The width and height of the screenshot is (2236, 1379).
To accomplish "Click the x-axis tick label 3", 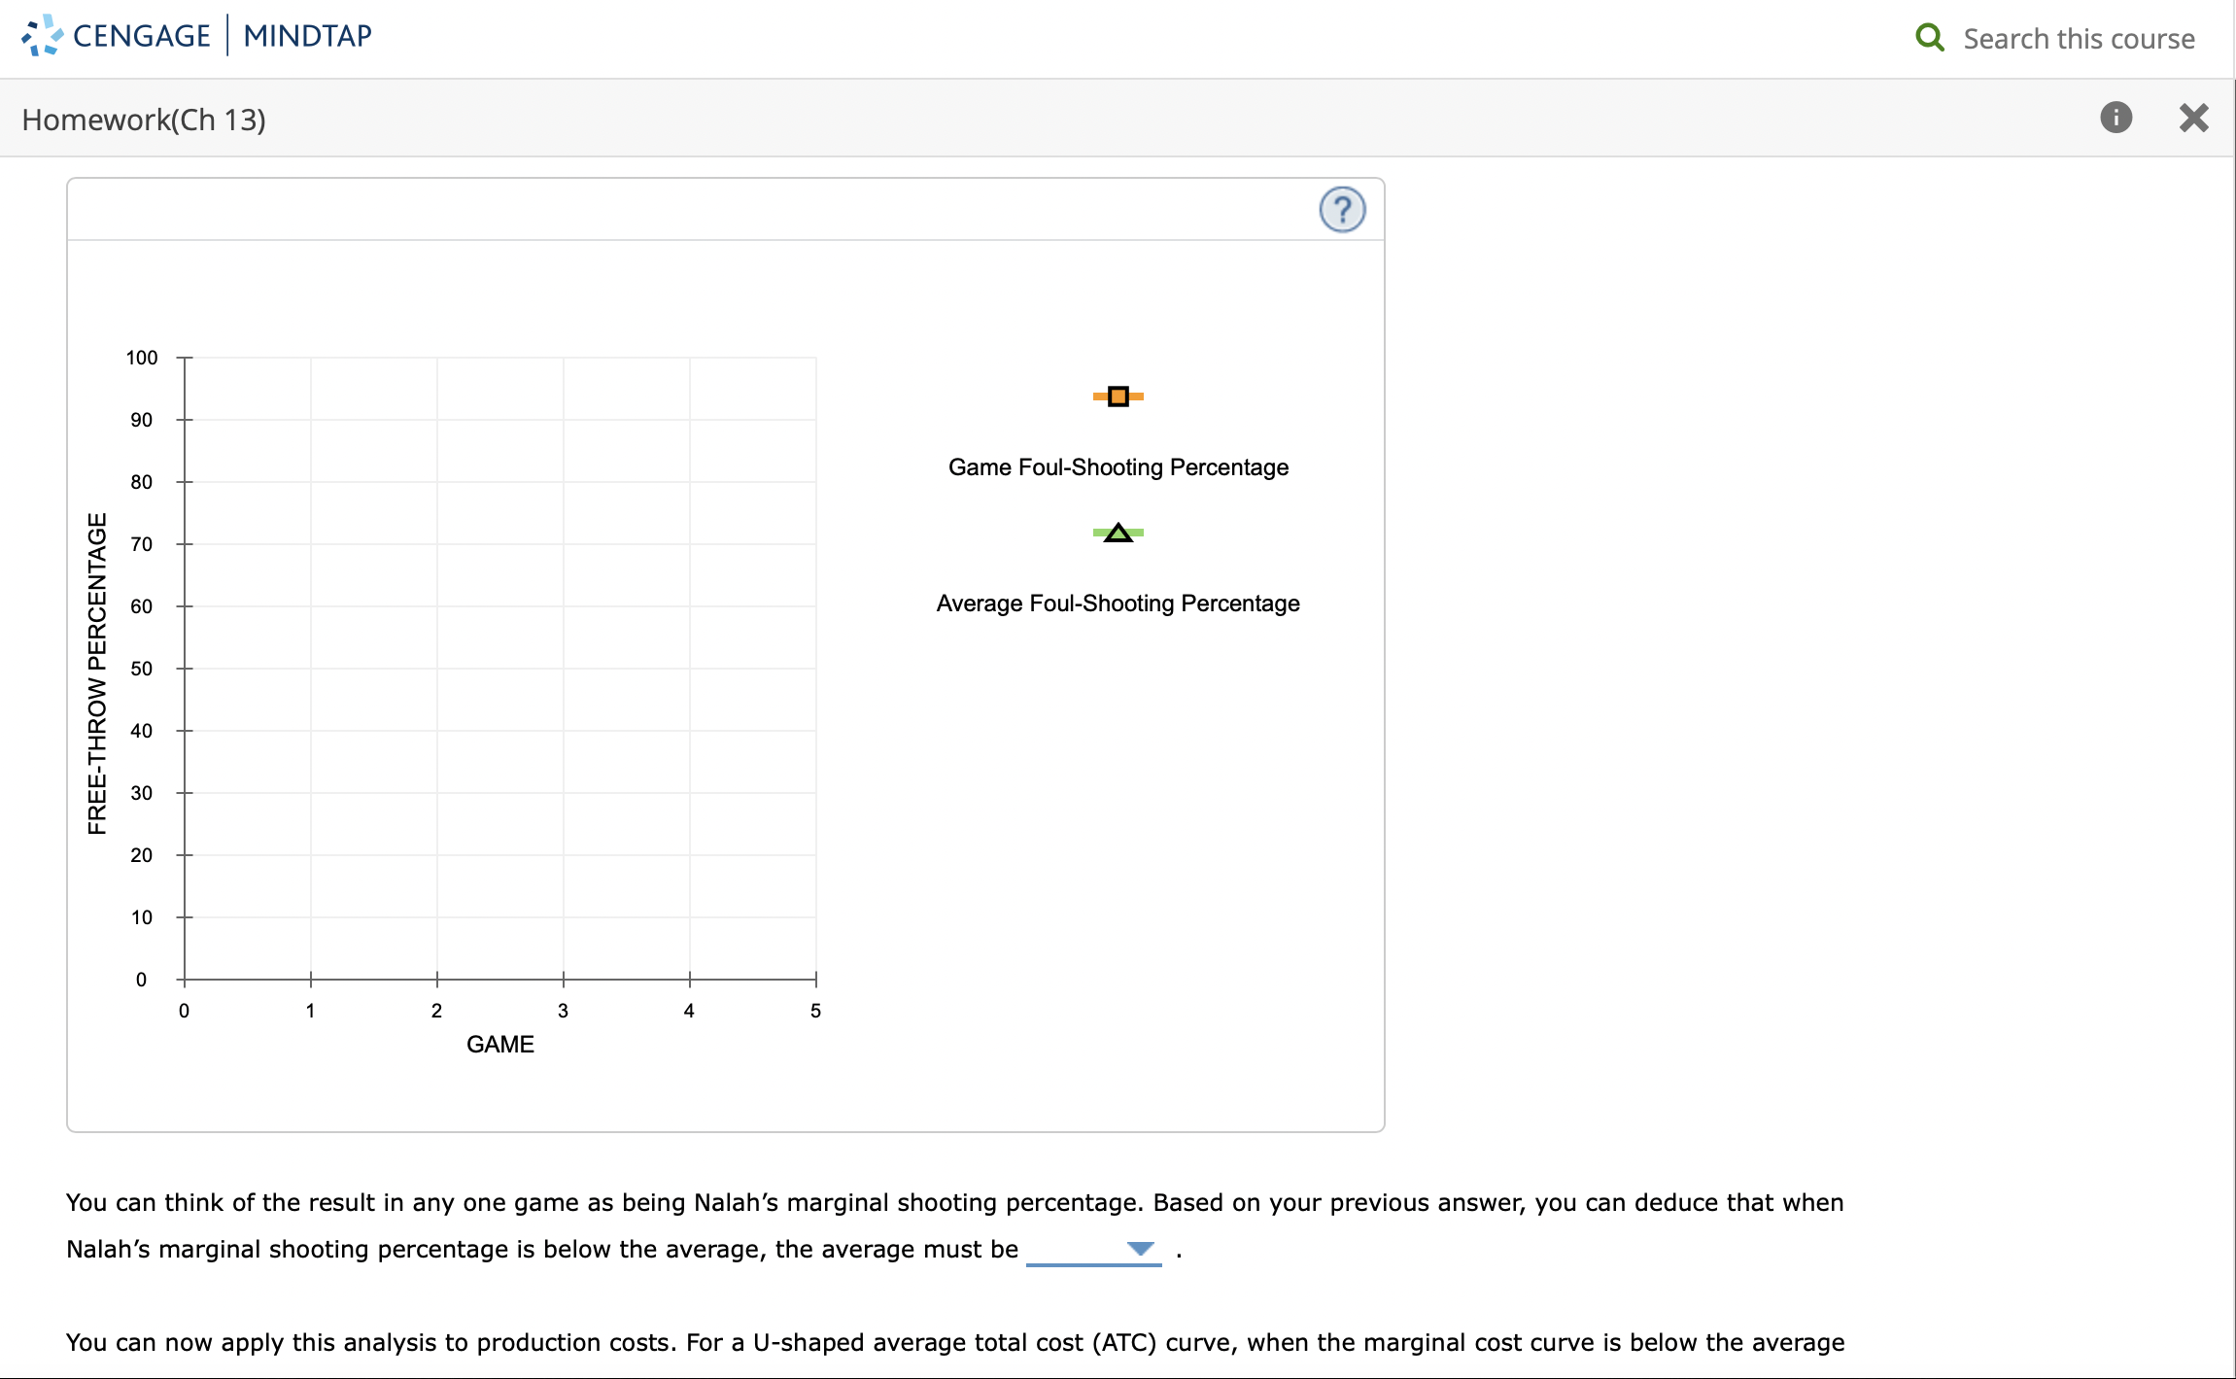I will pyautogui.click(x=563, y=1011).
